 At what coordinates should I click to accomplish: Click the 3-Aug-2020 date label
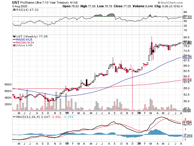(x=20, y=6)
